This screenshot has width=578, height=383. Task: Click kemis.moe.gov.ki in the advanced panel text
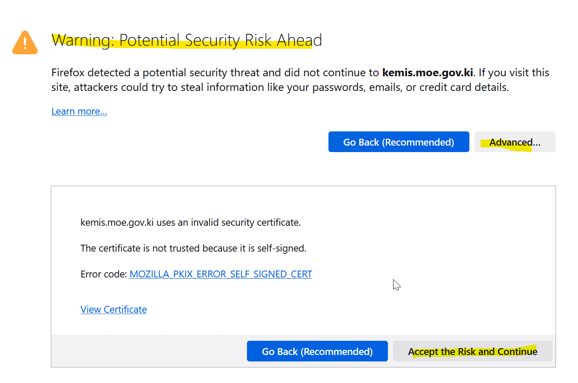(117, 223)
